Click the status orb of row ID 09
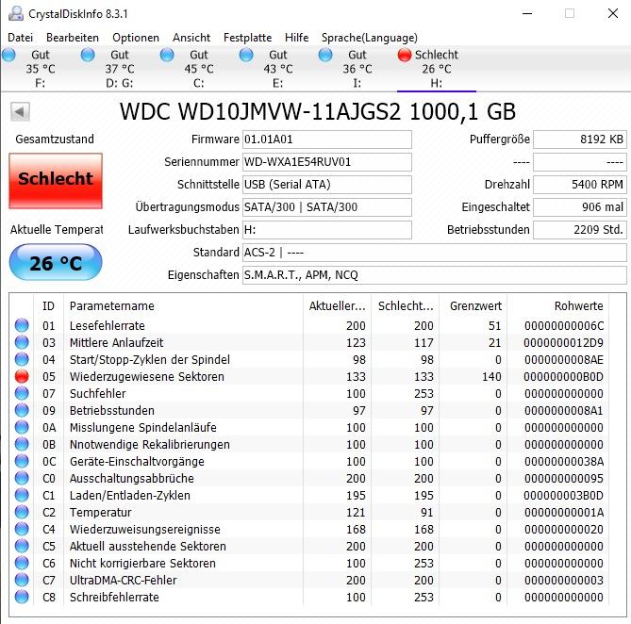 [x=22, y=410]
